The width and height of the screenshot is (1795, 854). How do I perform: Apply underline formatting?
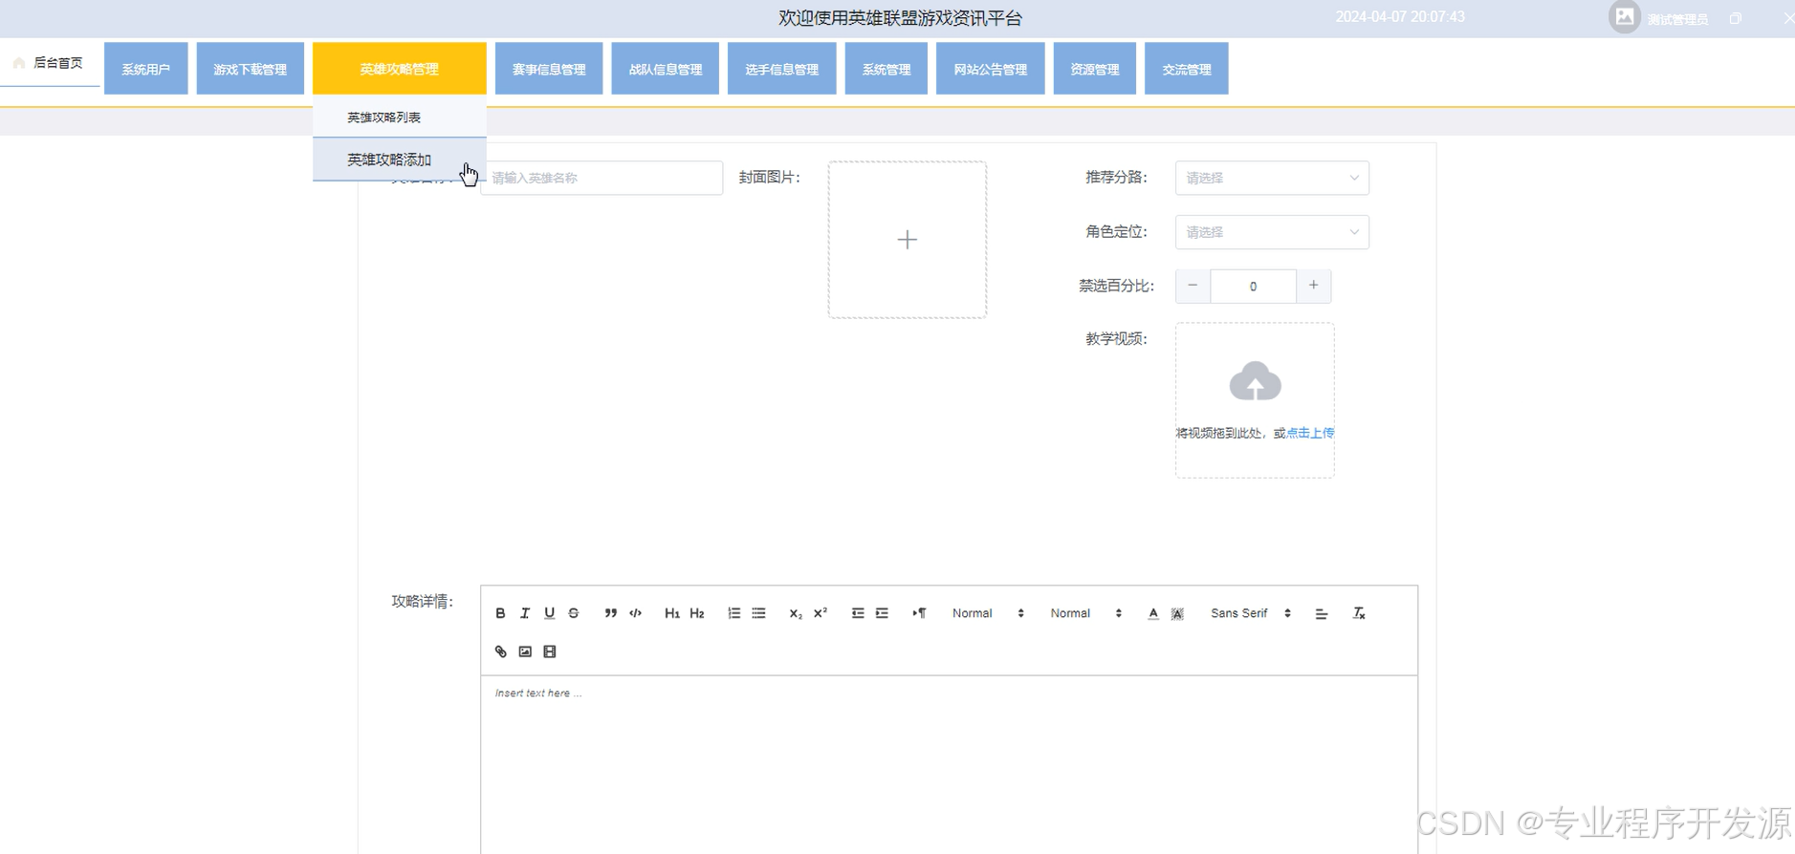549,613
